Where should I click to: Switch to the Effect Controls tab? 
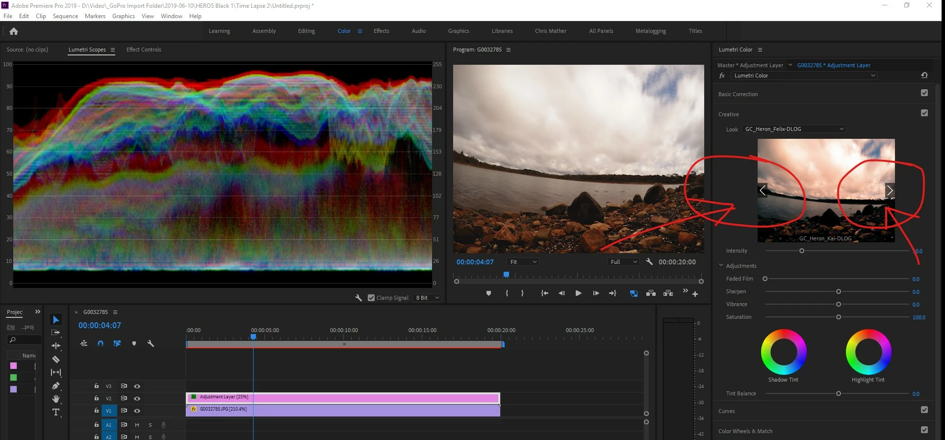point(144,50)
